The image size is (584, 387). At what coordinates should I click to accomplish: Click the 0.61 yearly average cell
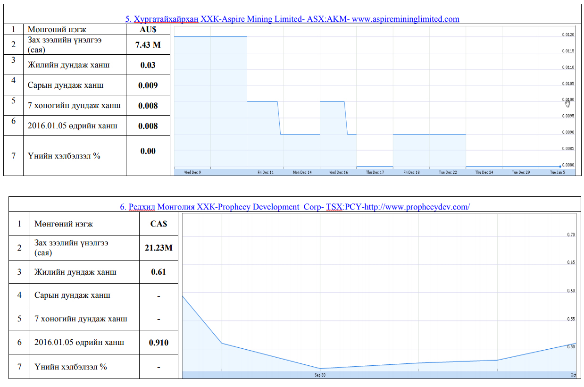[x=159, y=272]
